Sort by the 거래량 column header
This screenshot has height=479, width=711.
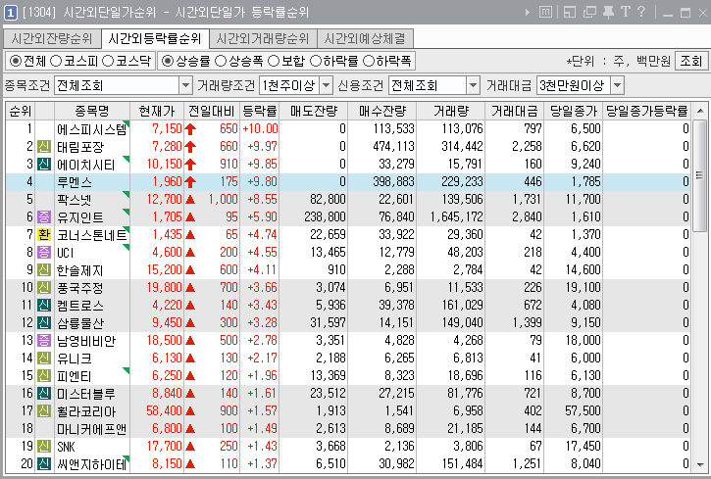pos(451,111)
